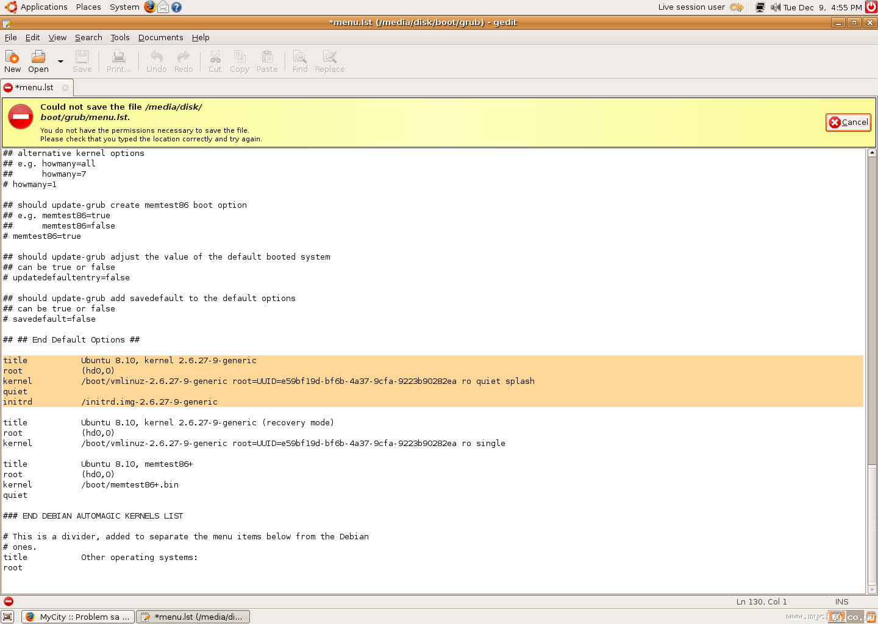Click '### END DEBIAN AUTOMAGIC KERNELS LIST'

click(93, 516)
